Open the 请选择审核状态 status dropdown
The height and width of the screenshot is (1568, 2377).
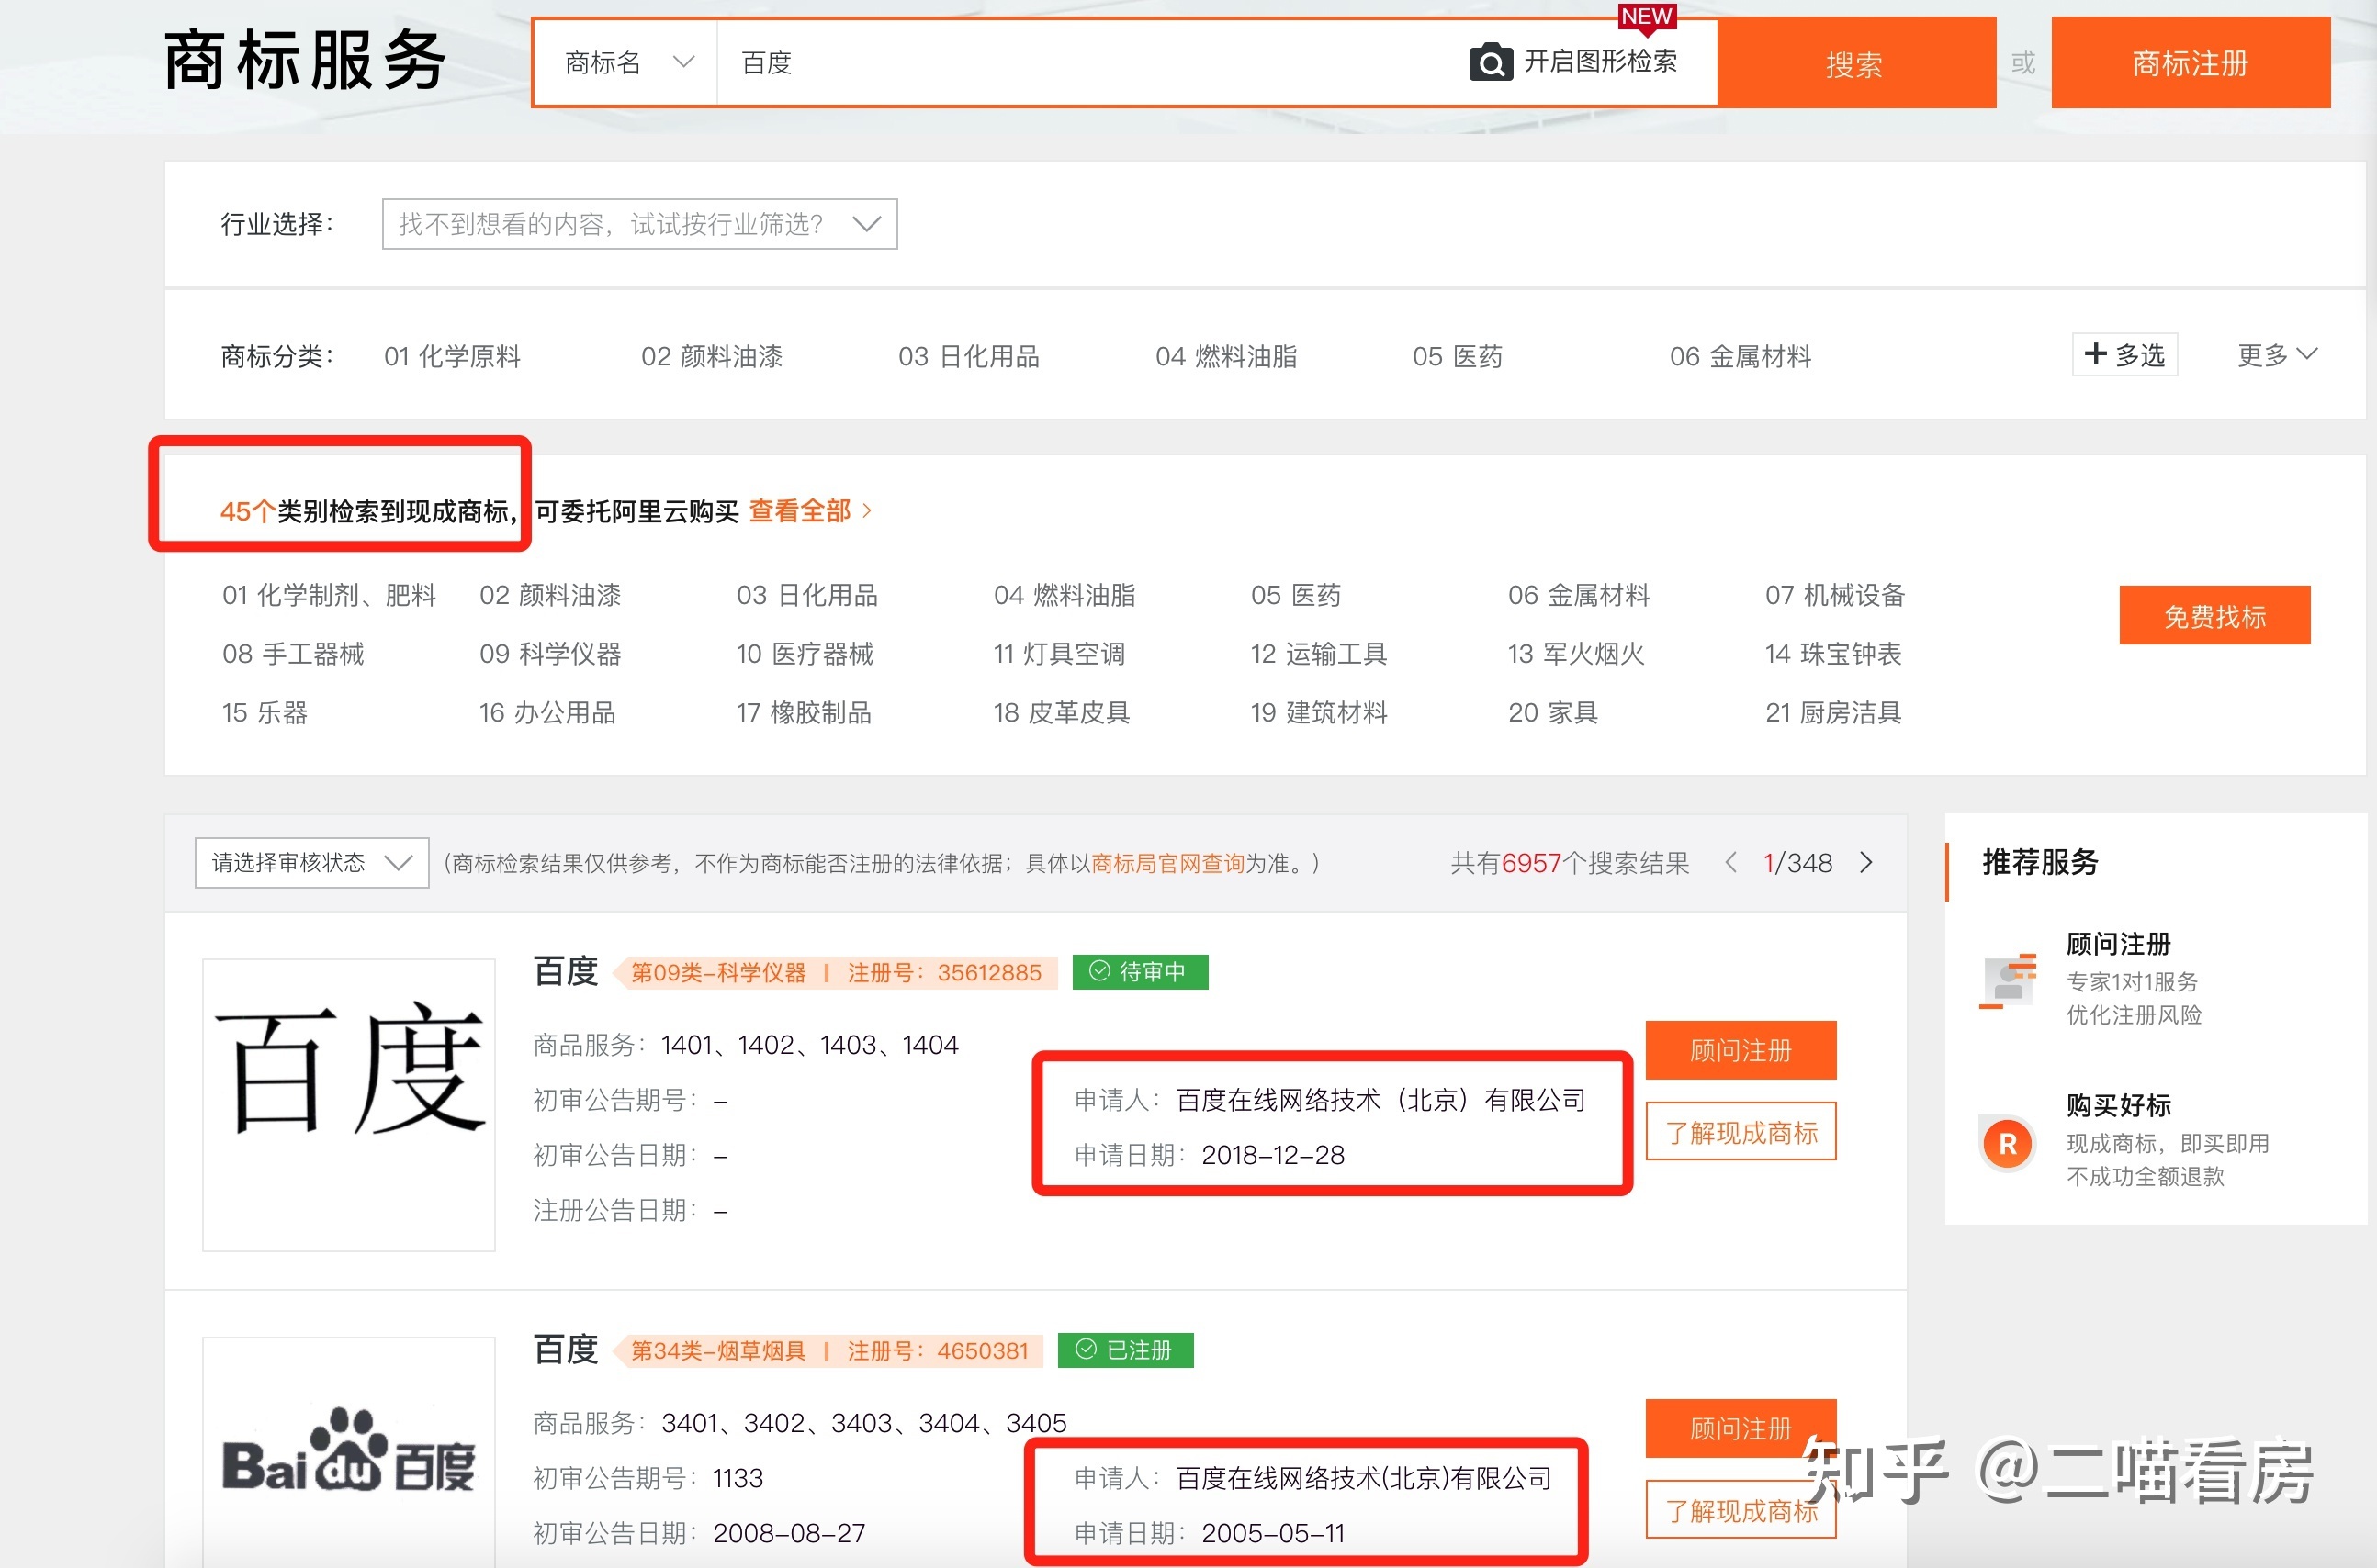311,862
